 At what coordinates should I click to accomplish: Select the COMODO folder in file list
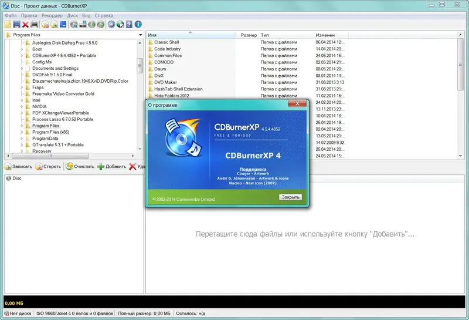coord(164,62)
